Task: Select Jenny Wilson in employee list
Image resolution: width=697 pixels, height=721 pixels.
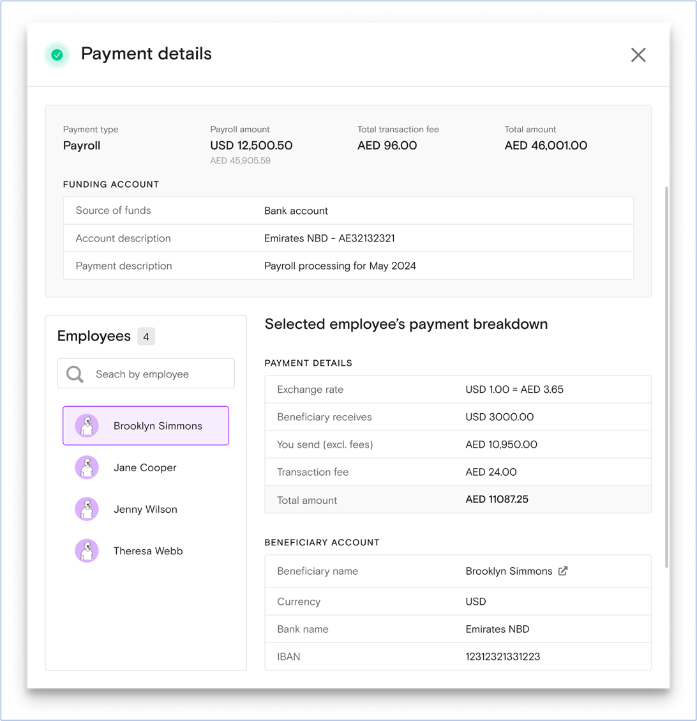Action: pyautogui.click(x=145, y=510)
